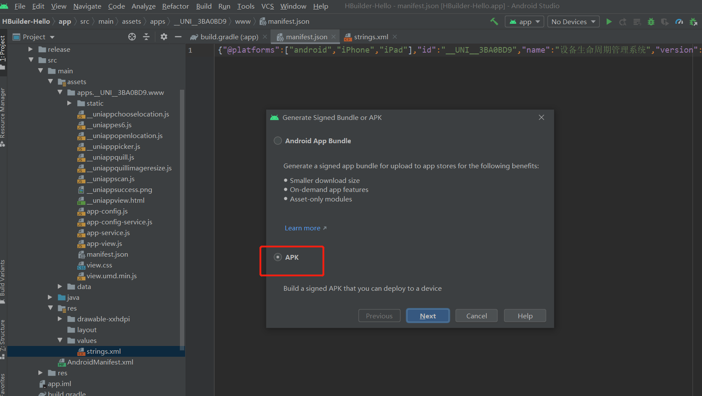The image size is (702, 396).
Task: Open the No Devices dropdown
Action: pos(573,22)
